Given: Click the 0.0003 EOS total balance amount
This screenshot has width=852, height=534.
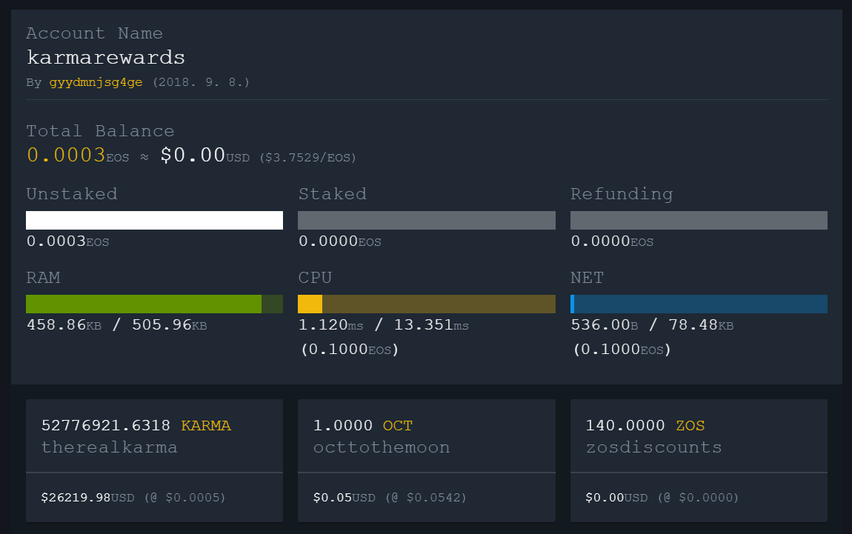Looking at the screenshot, I should click(66, 155).
